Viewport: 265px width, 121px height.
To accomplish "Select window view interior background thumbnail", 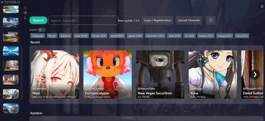I will click(11, 65).
